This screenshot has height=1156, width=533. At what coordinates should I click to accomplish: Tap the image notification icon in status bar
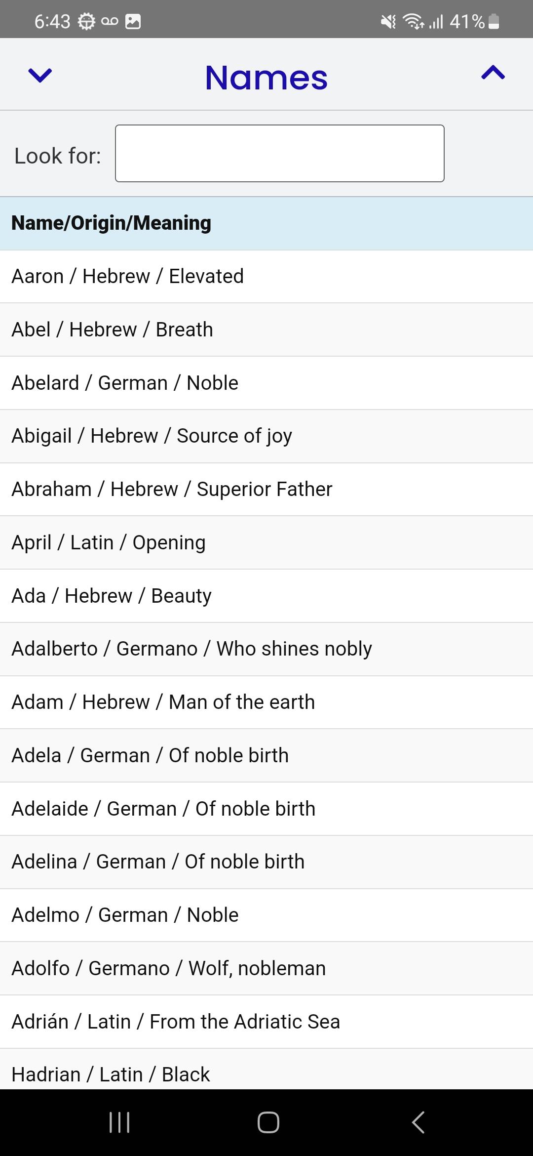[133, 22]
